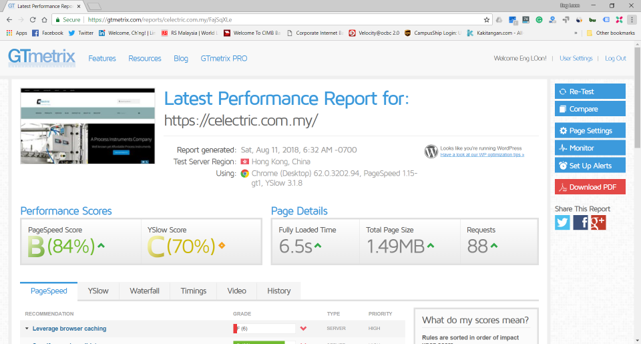This screenshot has width=641, height=344.
Task: Open the Welcome To CIMB bookmark
Action: click(252, 33)
